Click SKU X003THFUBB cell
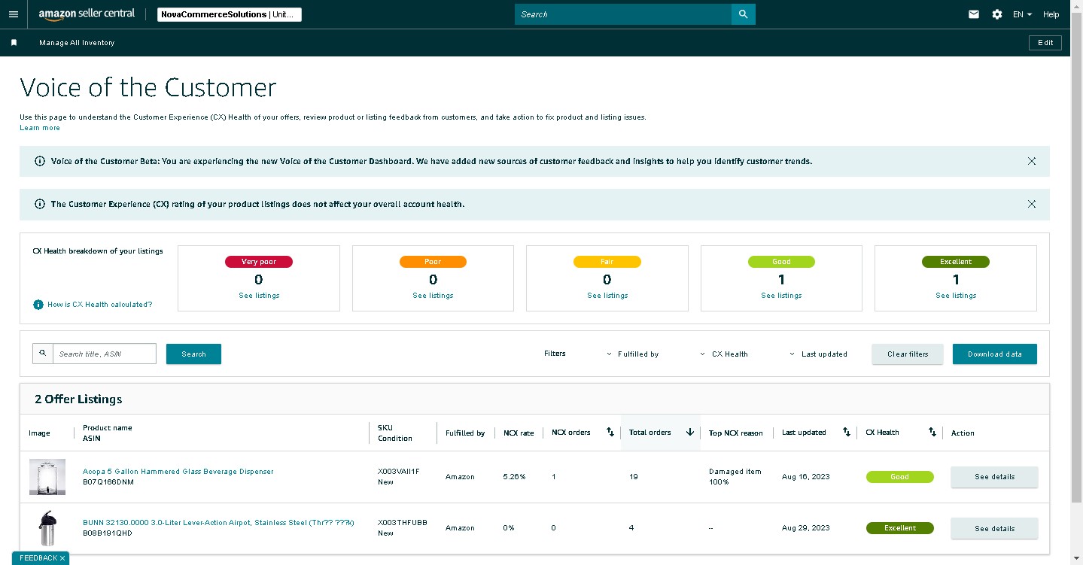Viewport: 1083px width, 565px height. [x=403, y=523]
